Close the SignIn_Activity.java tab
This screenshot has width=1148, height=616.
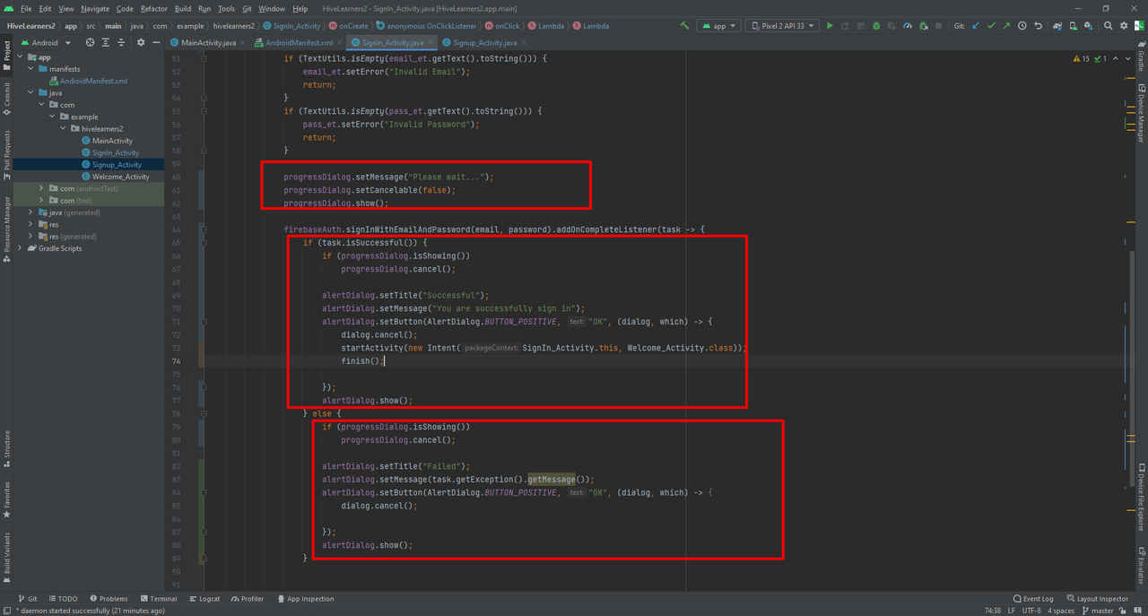pyautogui.click(x=430, y=42)
